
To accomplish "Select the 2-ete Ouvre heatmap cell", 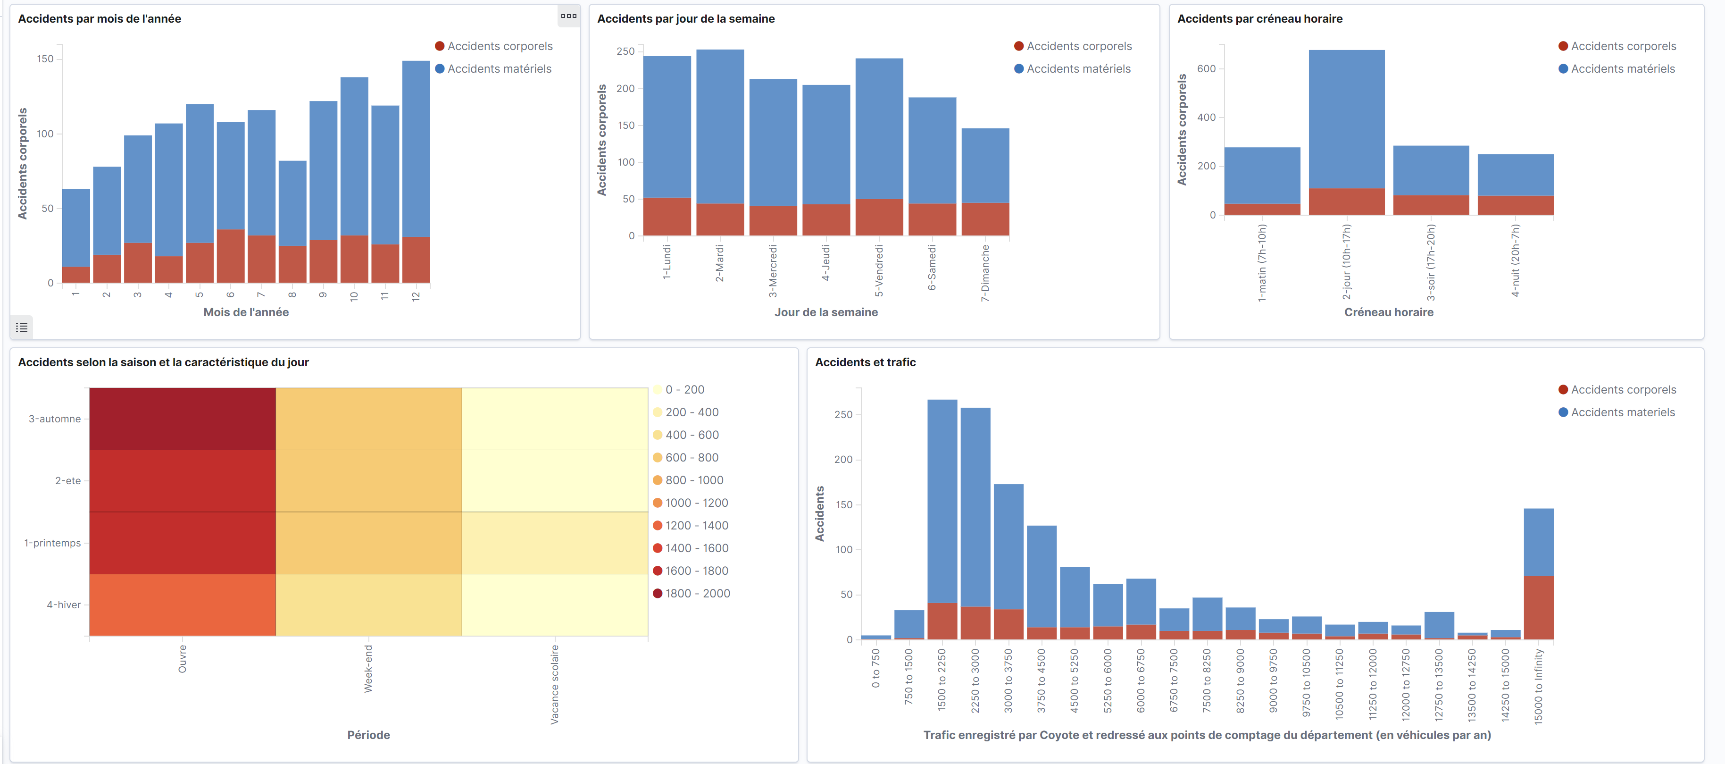I will coord(182,480).
